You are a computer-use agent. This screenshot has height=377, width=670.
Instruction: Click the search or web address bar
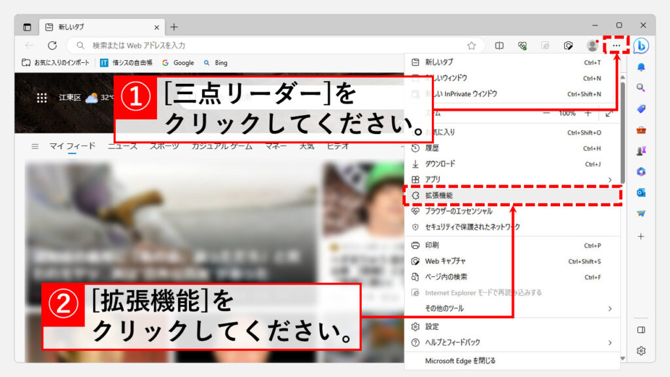[262, 46]
